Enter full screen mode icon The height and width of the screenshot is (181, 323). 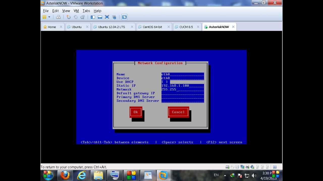pyautogui.click(x=107, y=17)
